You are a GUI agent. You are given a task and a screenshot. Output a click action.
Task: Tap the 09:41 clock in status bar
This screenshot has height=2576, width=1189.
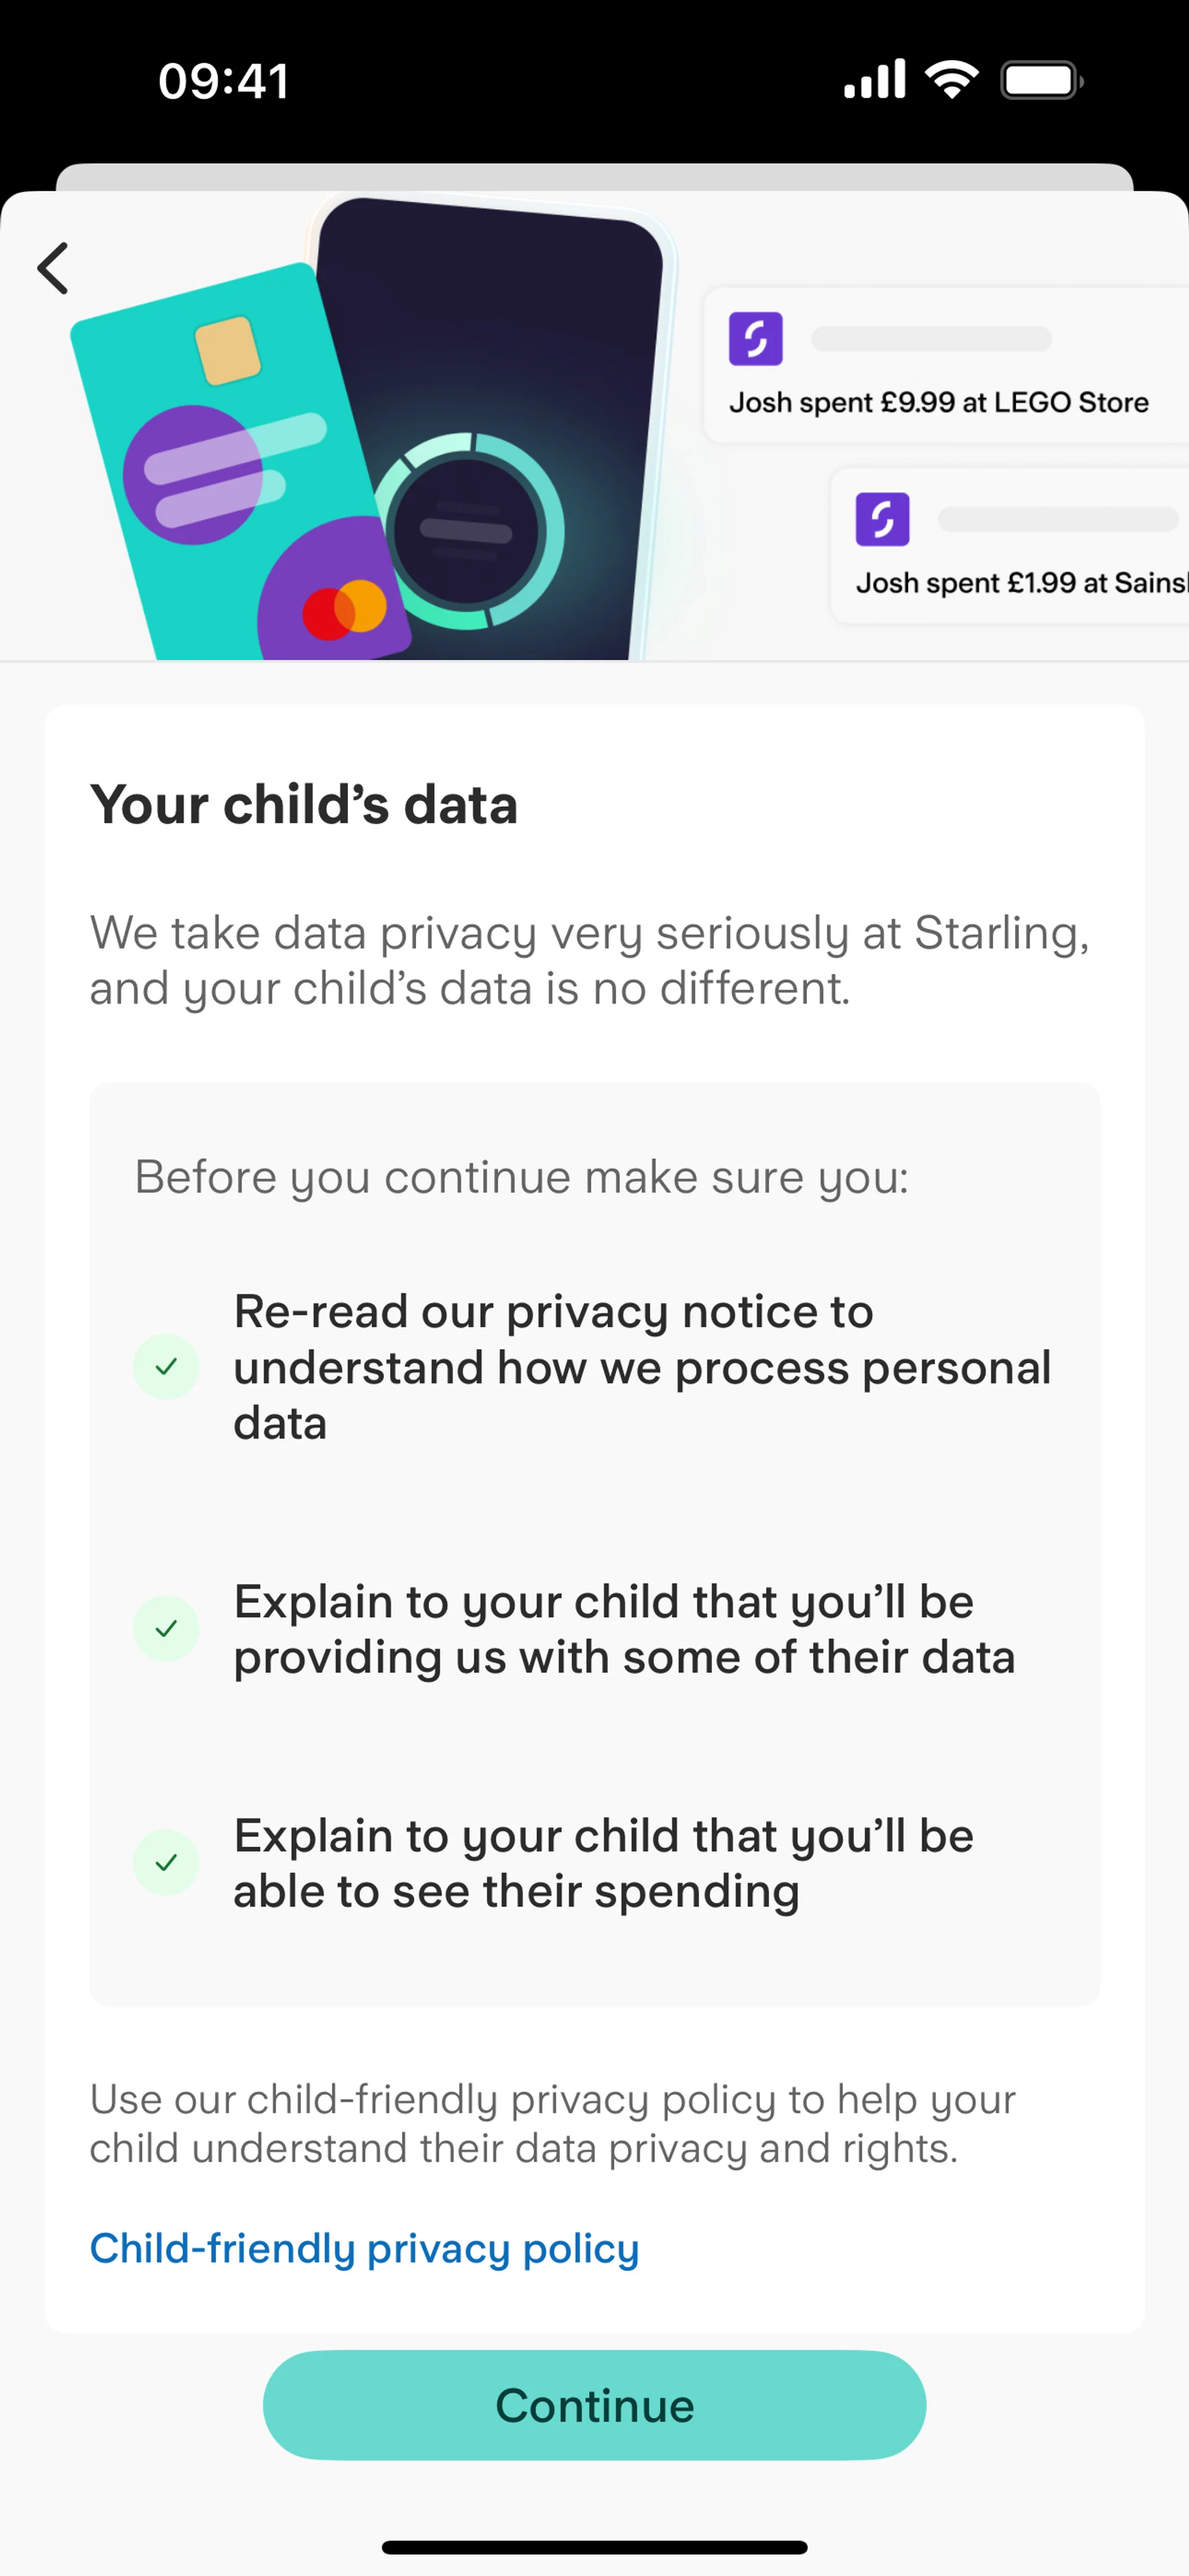[224, 80]
